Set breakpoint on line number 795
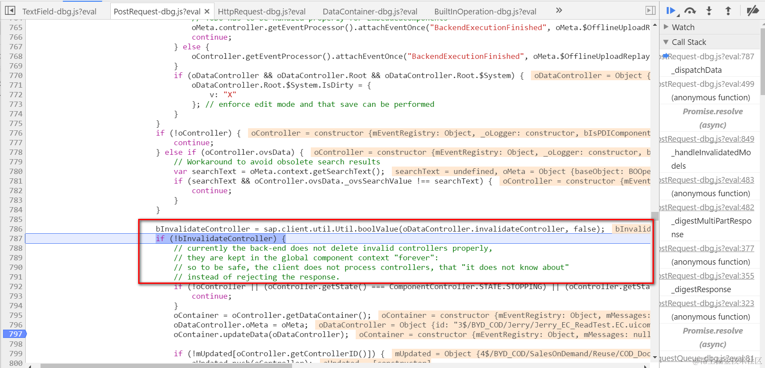The image size is (765, 368). coord(16,315)
